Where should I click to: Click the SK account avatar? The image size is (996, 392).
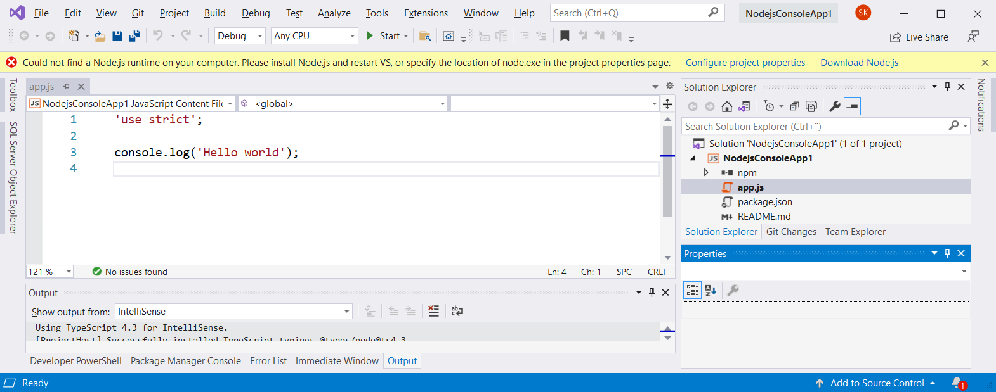tap(863, 13)
